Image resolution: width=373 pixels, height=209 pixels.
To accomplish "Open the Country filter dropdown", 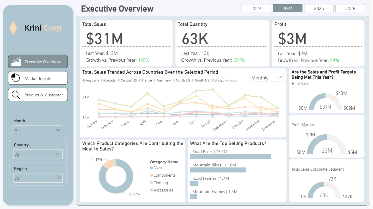I will [38, 154].
